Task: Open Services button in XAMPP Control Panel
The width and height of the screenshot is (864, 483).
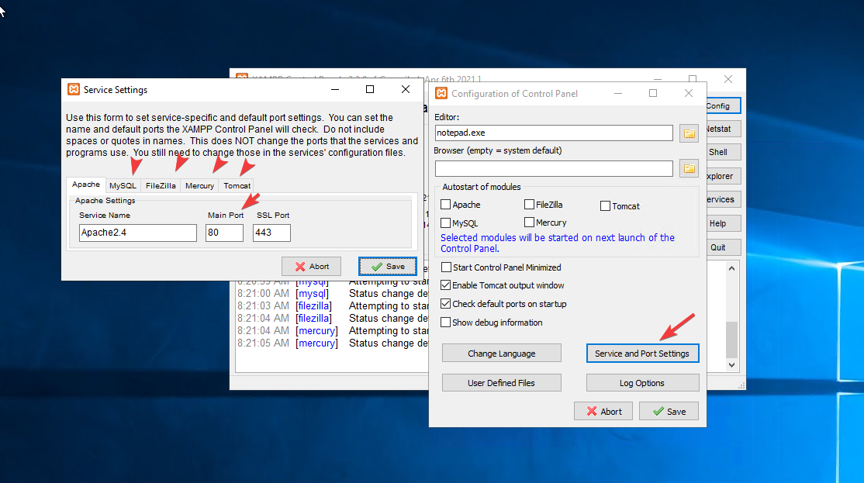Action: pos(724,199)
